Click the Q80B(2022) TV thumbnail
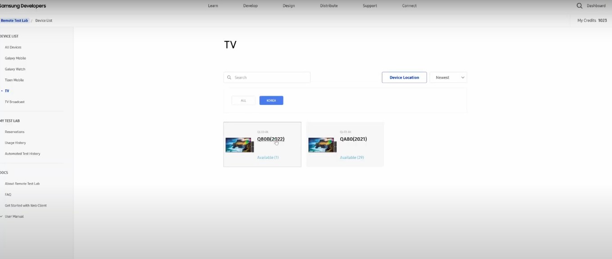The height and width of the screenshot is (259, 612). 240,145
